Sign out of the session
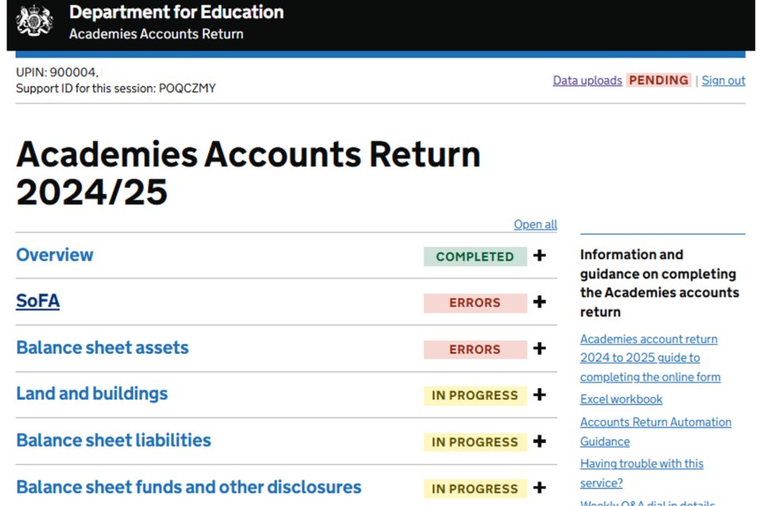The image size is (760, 506). [x=724, y=81]
